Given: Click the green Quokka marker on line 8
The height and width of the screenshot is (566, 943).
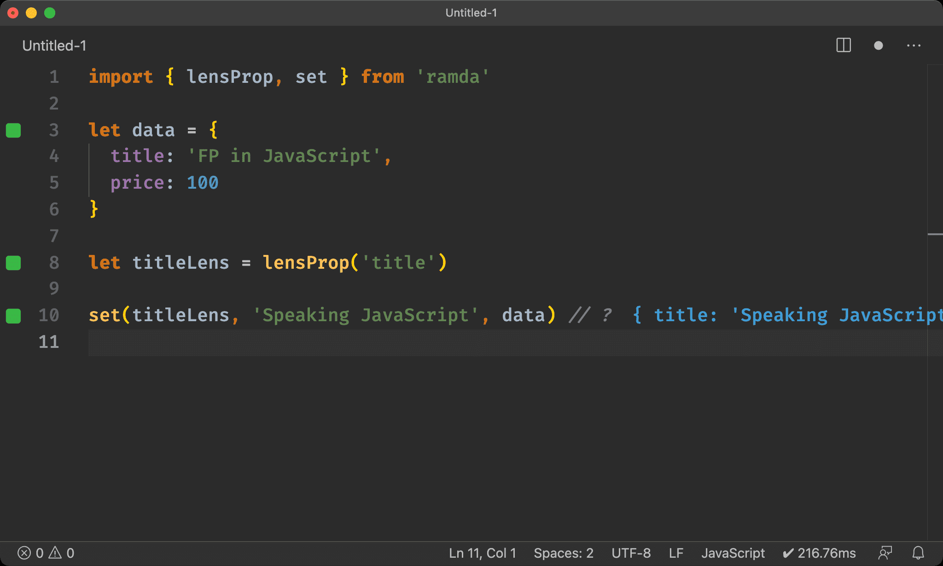Looking at the screenshot, I should (13, 263).
